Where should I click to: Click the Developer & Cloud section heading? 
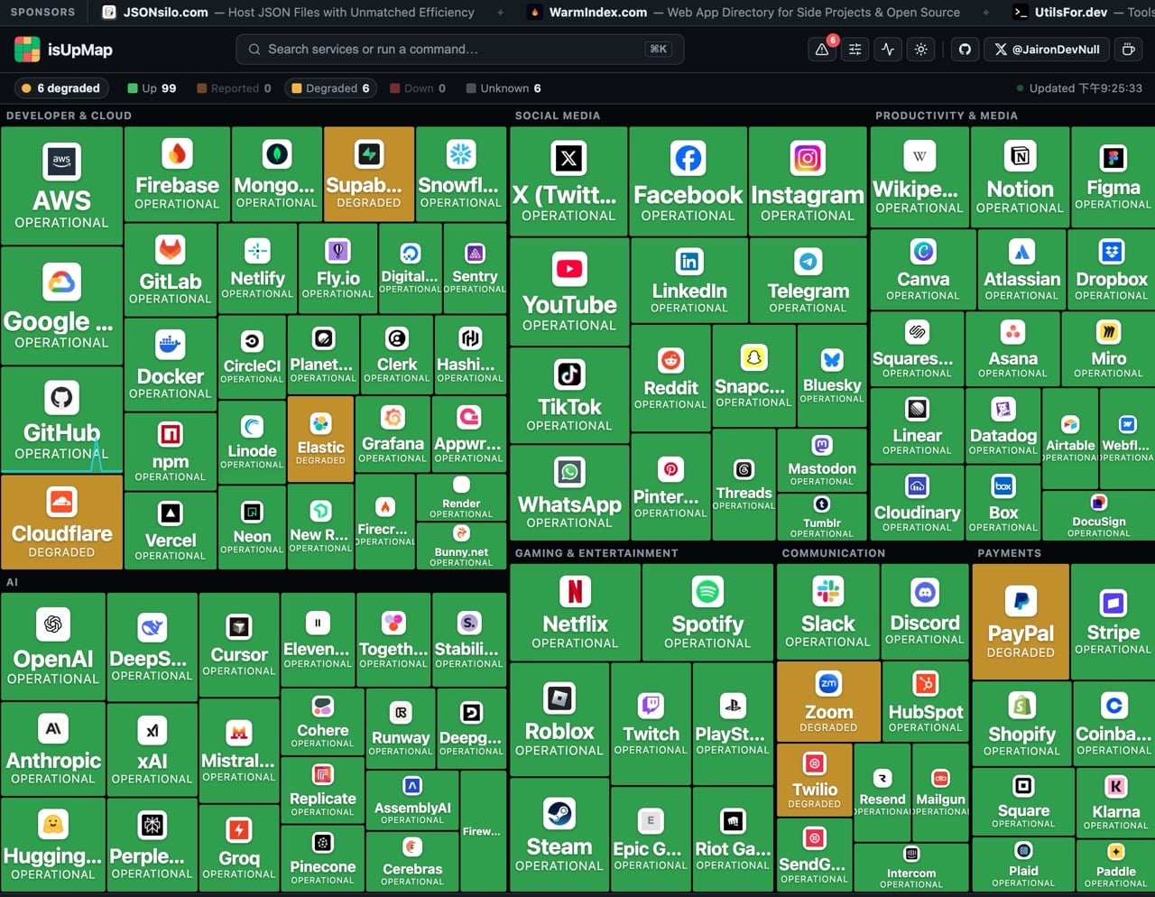[x=69, y=116]
